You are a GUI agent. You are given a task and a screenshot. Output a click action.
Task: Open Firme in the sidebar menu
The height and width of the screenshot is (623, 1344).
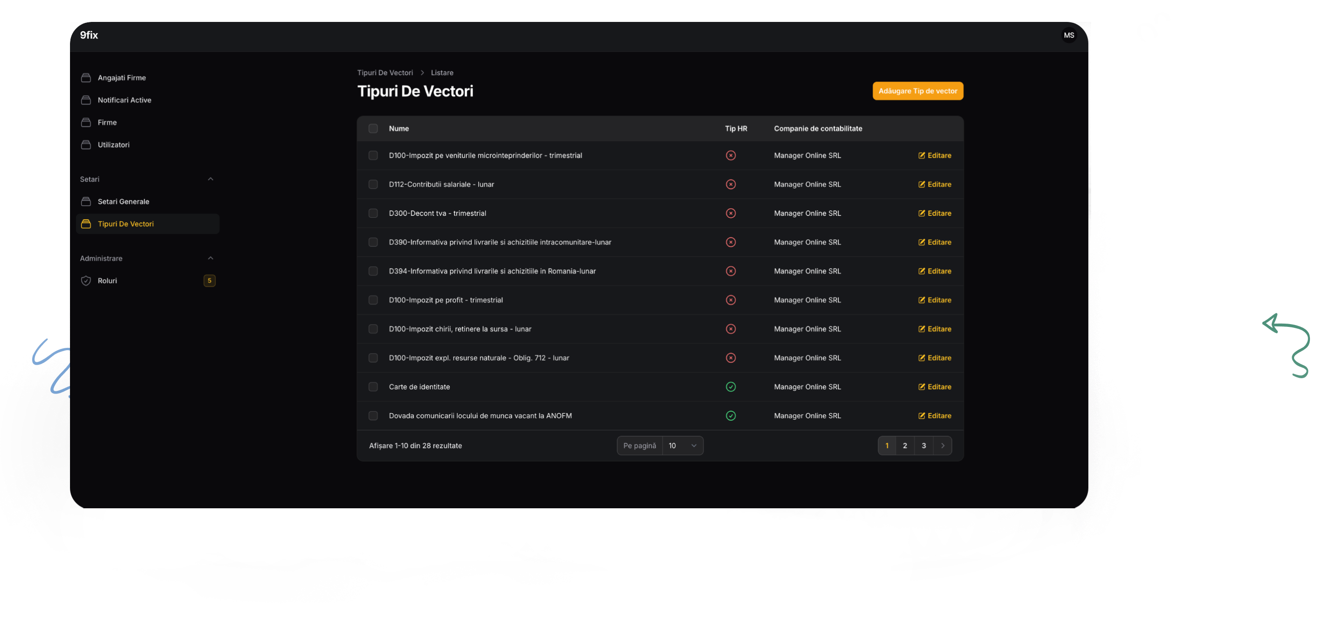107,123
